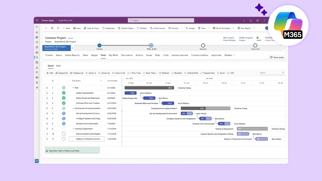Expand the Run Report dropdown arrow

tap(254, 28)
